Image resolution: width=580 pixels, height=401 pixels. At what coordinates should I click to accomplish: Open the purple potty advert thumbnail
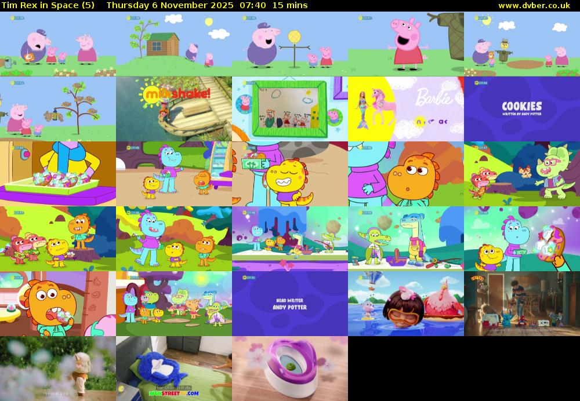click(x=290, y=369)
